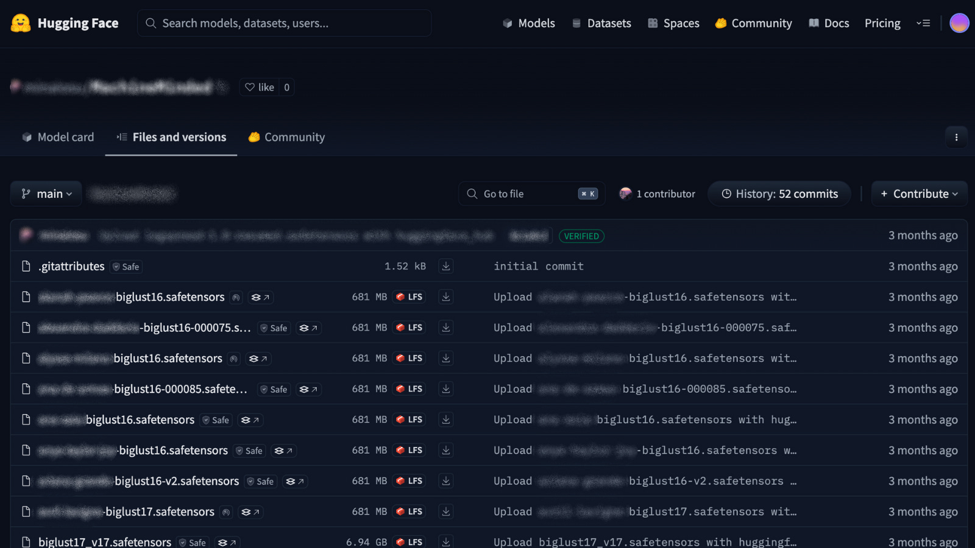Go to the Pricing page

tap(882, 23)
